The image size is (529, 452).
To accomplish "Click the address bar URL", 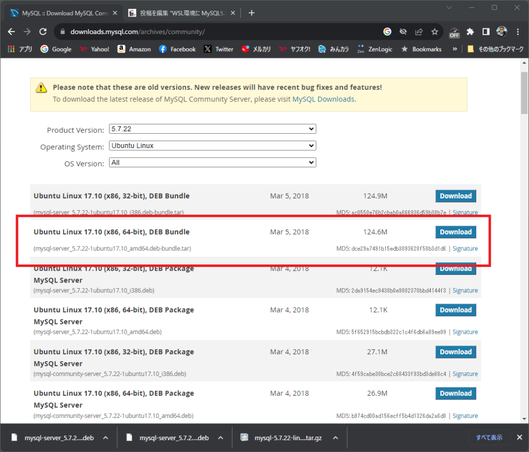I will [137, 32].
